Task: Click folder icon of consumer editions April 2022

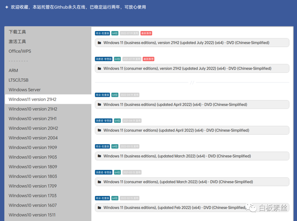Action: click(99, 130)
